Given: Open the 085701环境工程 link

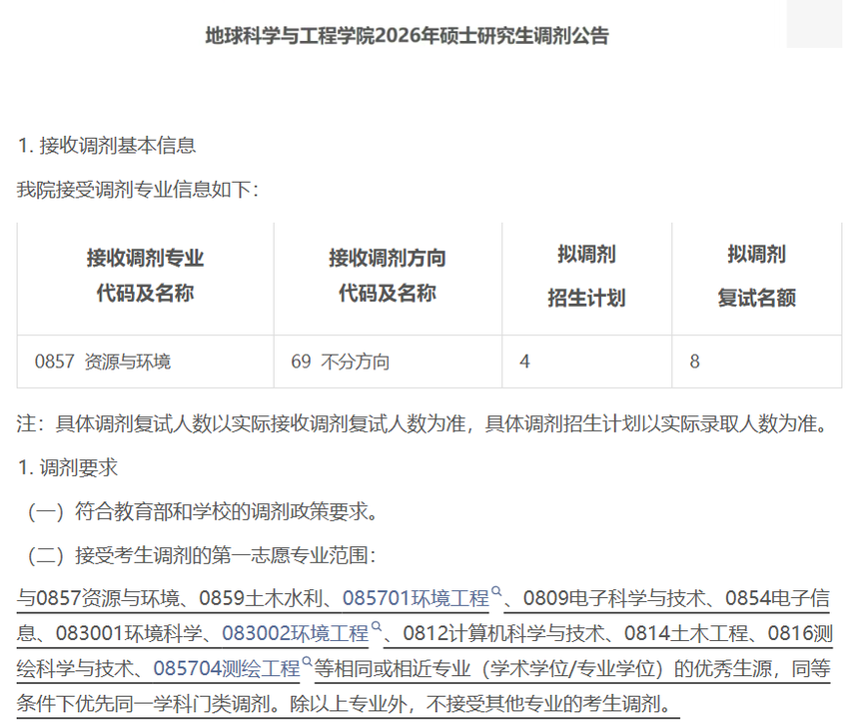Looking at the screenshot, I should click(416, 598).
